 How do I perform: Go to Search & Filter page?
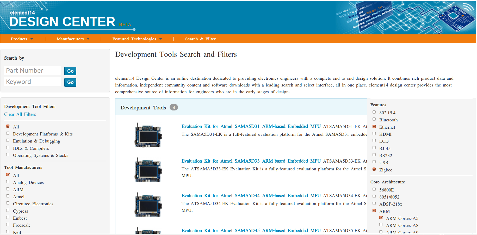click(200, 39)
